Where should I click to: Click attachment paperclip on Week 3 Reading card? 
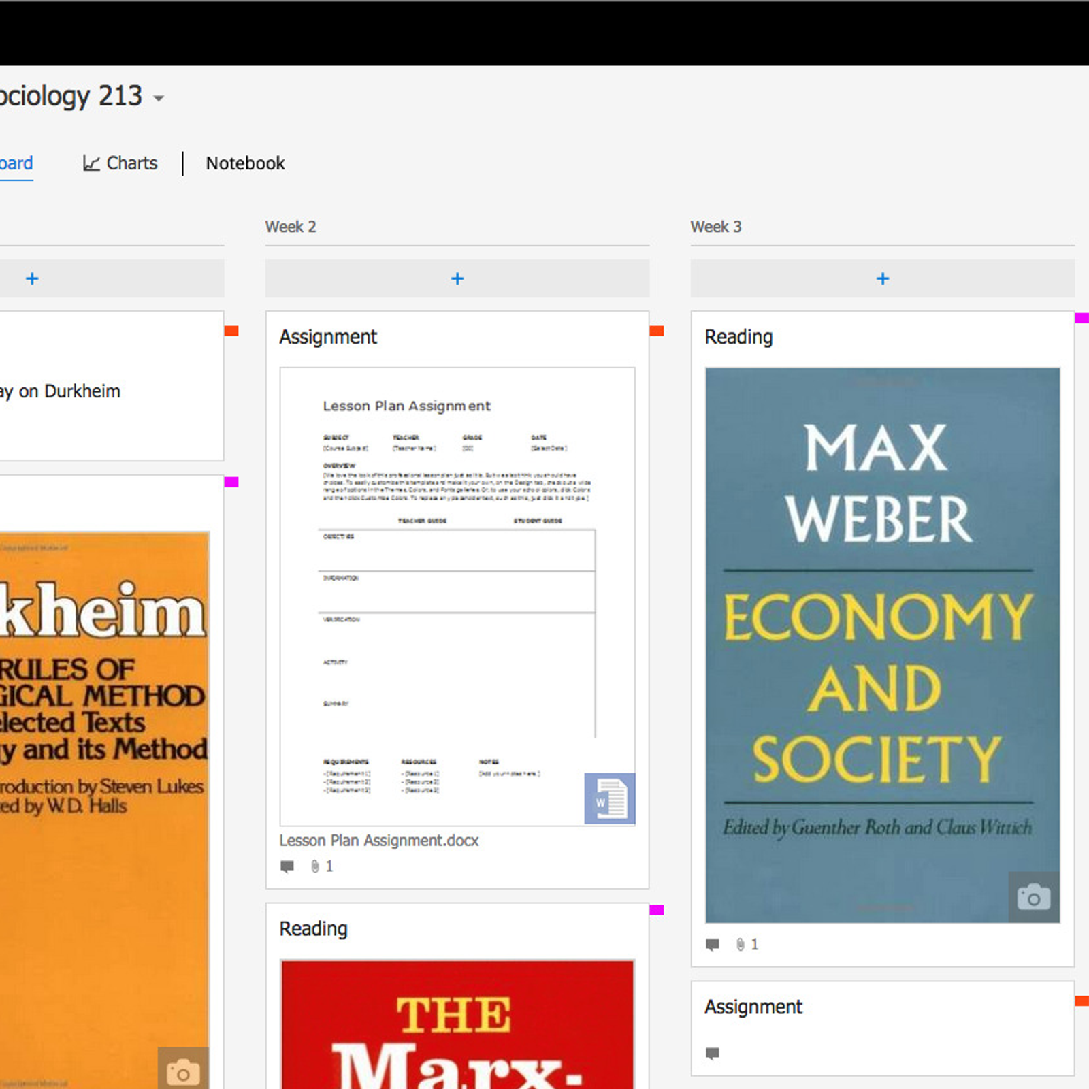click(x=741, y=945)
